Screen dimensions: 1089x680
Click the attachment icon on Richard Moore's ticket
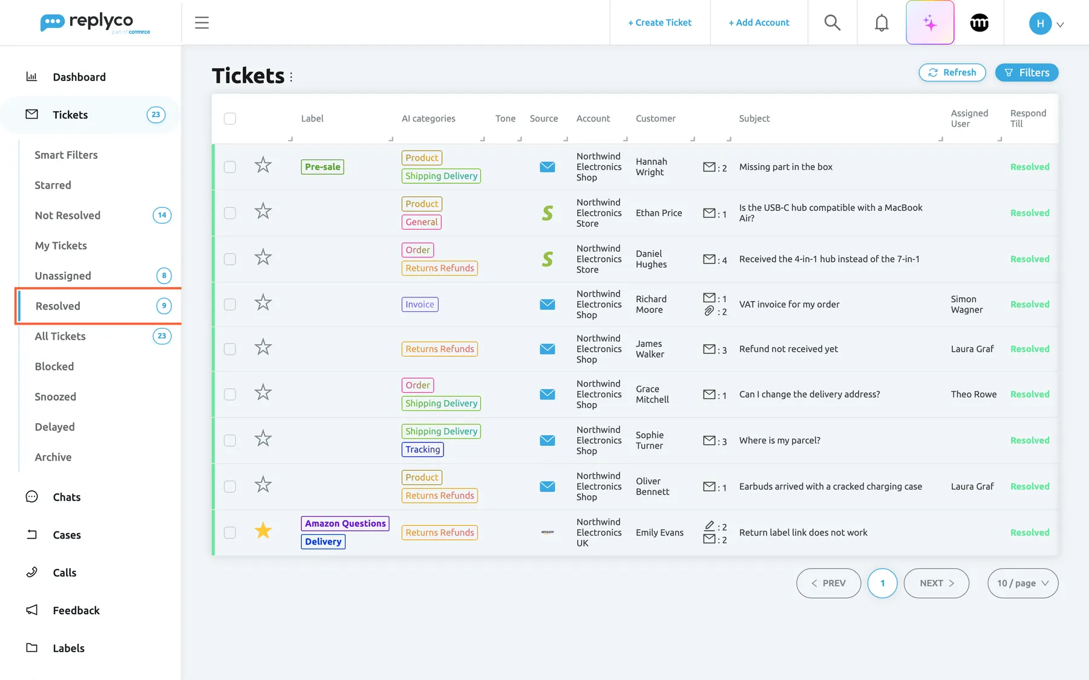pyautogui.click(x=709, y=311)
